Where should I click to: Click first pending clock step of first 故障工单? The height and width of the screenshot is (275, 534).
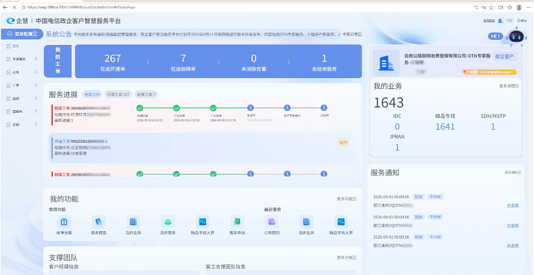point(251,108)
